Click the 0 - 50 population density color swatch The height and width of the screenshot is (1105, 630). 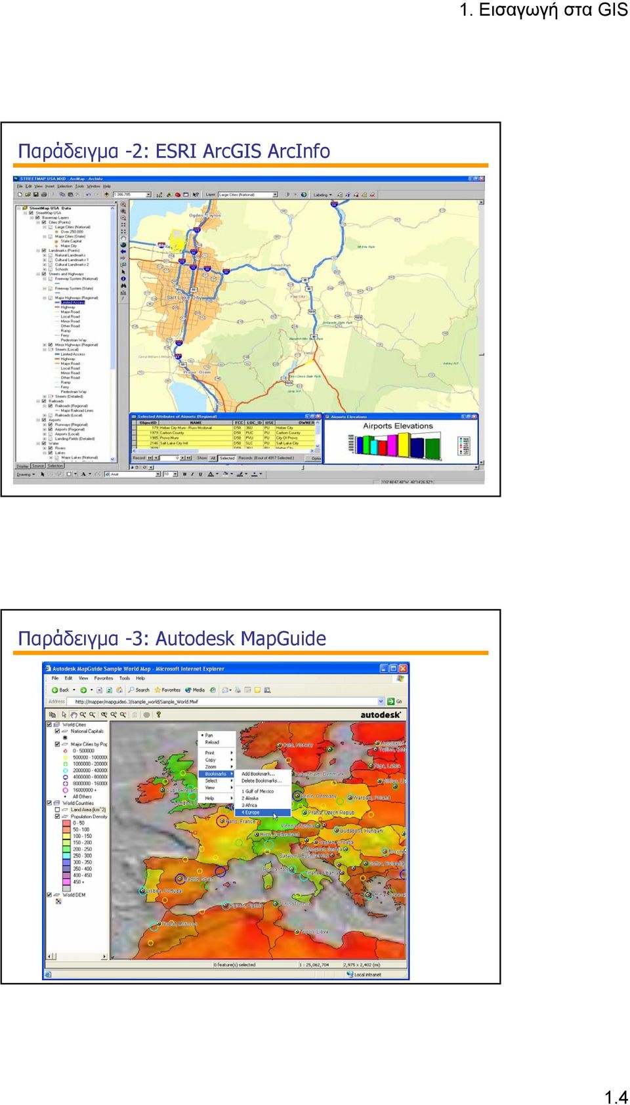66,823
